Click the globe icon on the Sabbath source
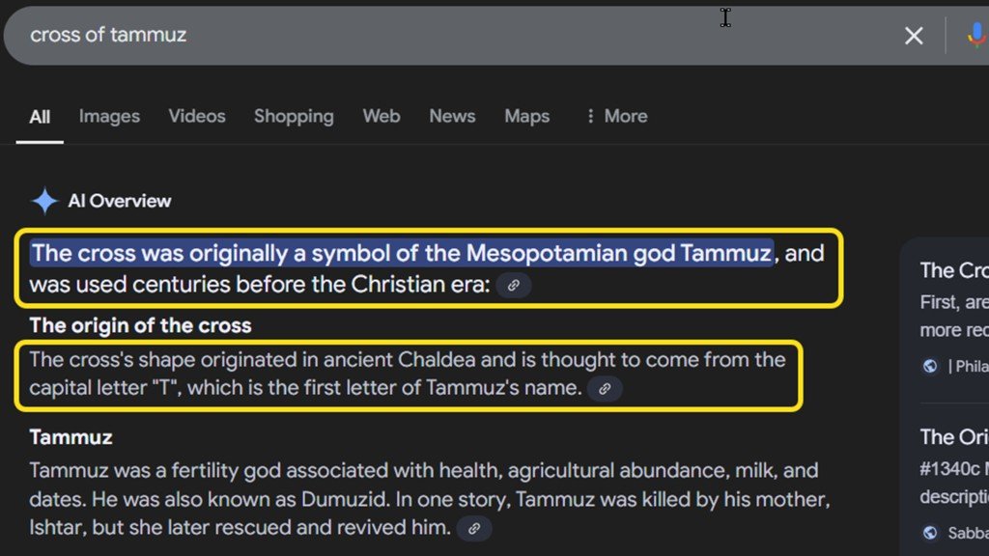Viewport: 989px width, 556px height. tap(929, 532)
